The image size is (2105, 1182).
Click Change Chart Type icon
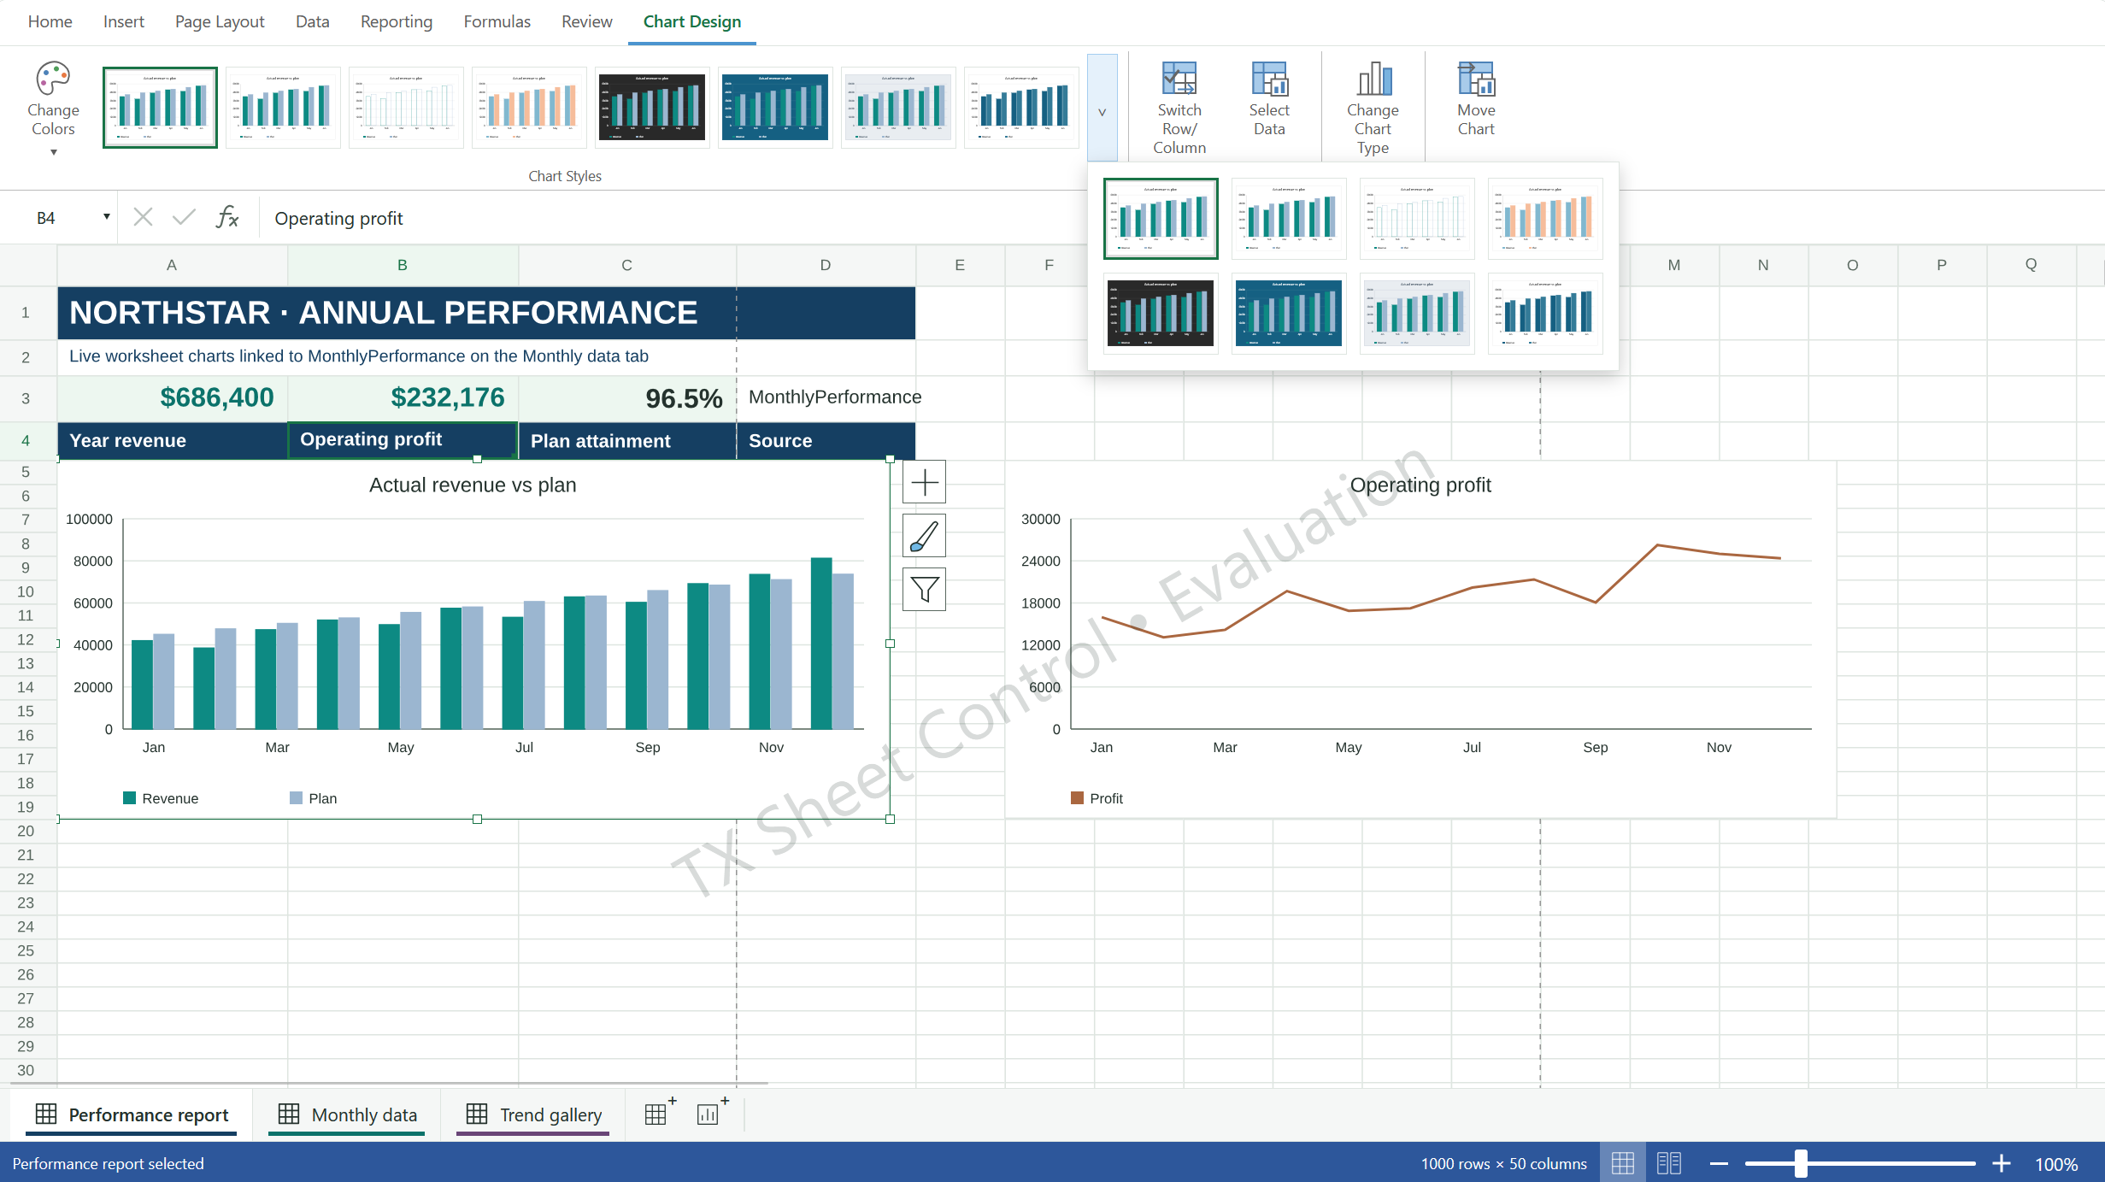tap(1373, 79)
